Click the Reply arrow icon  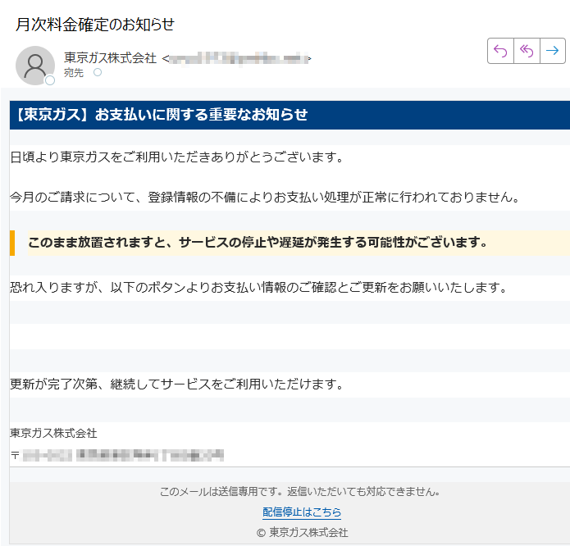point(500,51)
